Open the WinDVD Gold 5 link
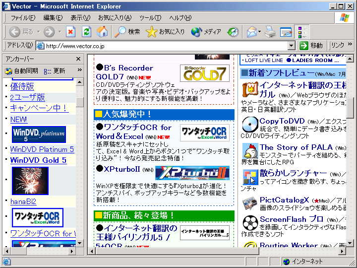 (39, 160)
